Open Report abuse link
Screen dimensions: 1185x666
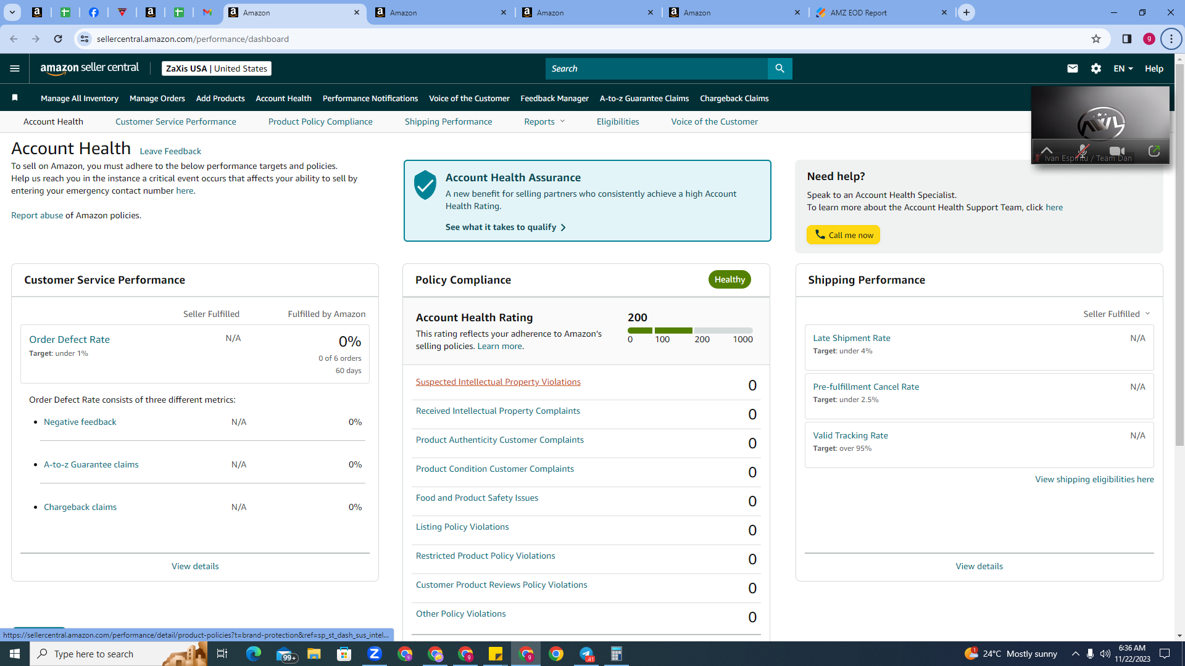pyautogui.click(x=37, y=215)
